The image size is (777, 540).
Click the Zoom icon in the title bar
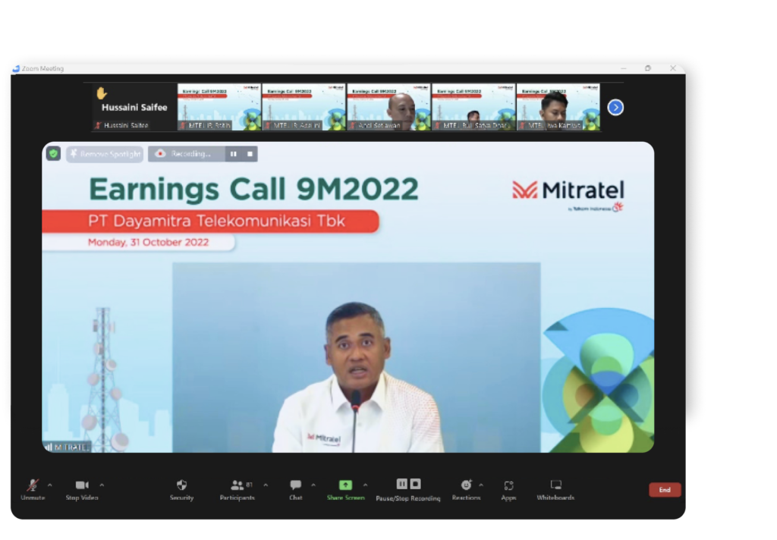(16, 68)
